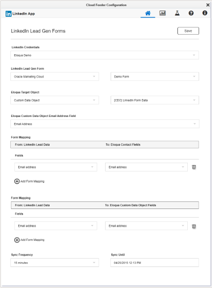Image resolution: width=212 pixels, height=288 pixels.
Task: Add a mapping under Eloqua Contact Fields
Action: pos(29,181)
